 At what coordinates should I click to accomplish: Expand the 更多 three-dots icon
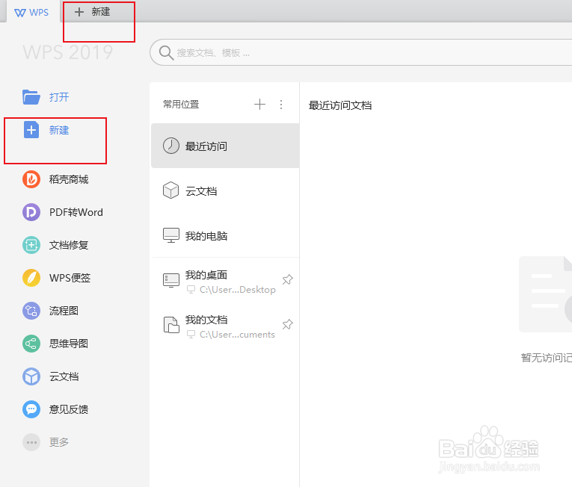click(x=31, y=442)
